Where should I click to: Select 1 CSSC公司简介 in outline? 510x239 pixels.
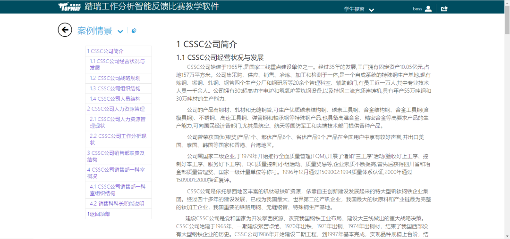(x=105, y=51)
